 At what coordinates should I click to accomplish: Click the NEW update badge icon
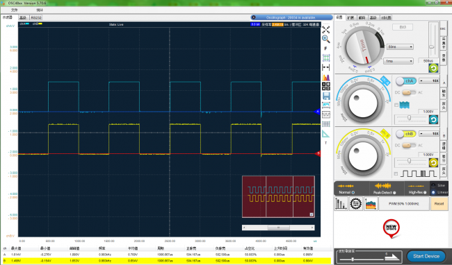(x=392, y=228)
